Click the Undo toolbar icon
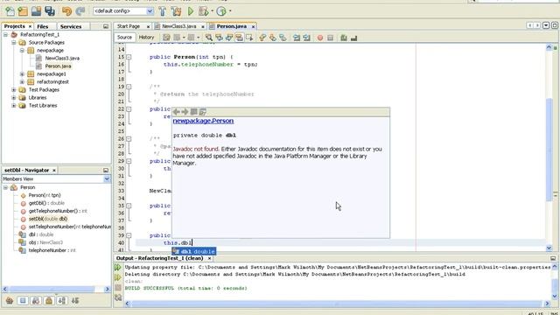560x315 pixels. coord(66,11)
